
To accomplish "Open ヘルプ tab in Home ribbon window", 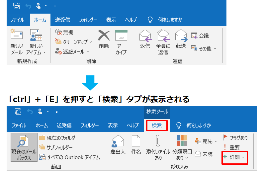I will (131, 20).
